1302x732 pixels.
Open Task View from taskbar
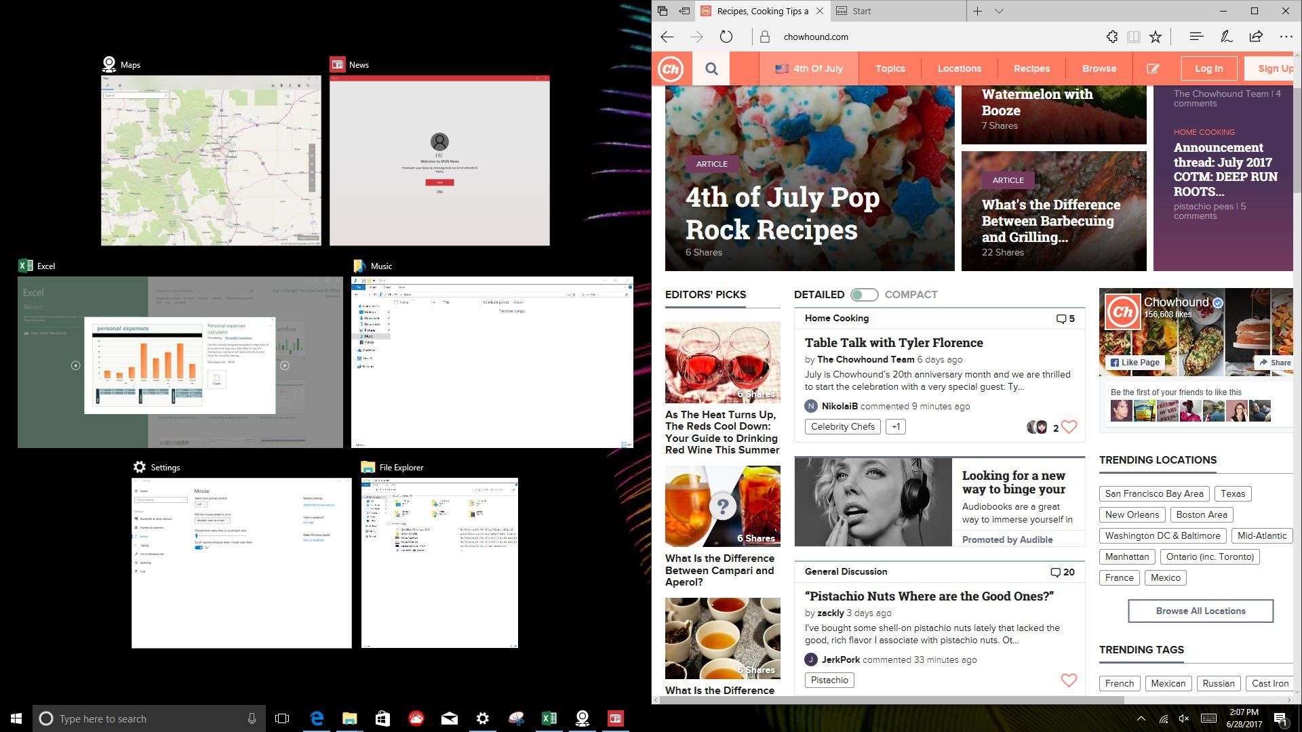click(x=282, y=718)
